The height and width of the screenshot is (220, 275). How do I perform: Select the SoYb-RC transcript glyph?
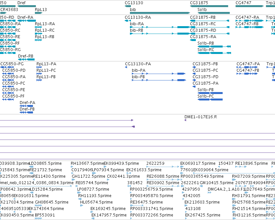click(x=214, y=53)
